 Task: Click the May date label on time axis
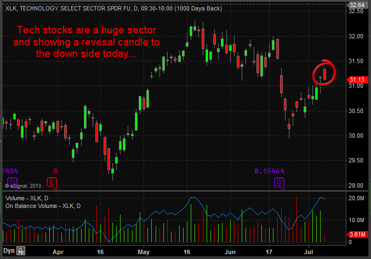coord(144,252)
